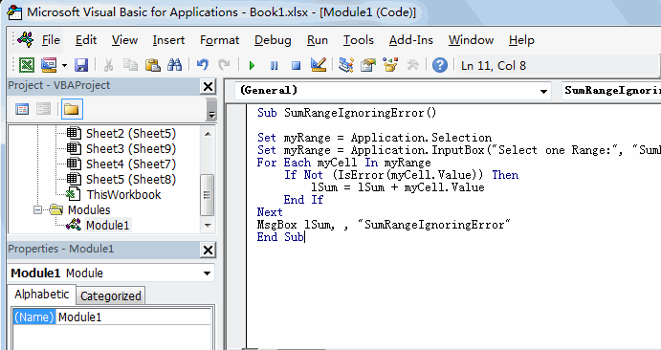Viewport: 661px width, 350px height.
Task: Click the View Code icon in Project panel
Action: point(22,110)
